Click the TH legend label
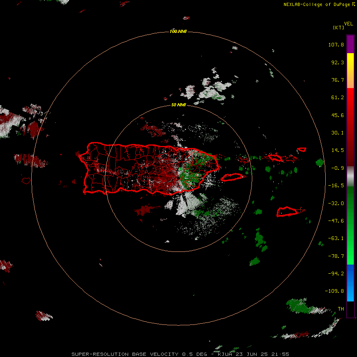Screen dimensions: 357x357 click(341, 309)
